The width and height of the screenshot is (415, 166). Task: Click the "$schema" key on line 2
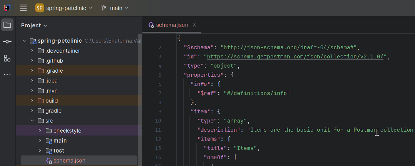point(199,48)
